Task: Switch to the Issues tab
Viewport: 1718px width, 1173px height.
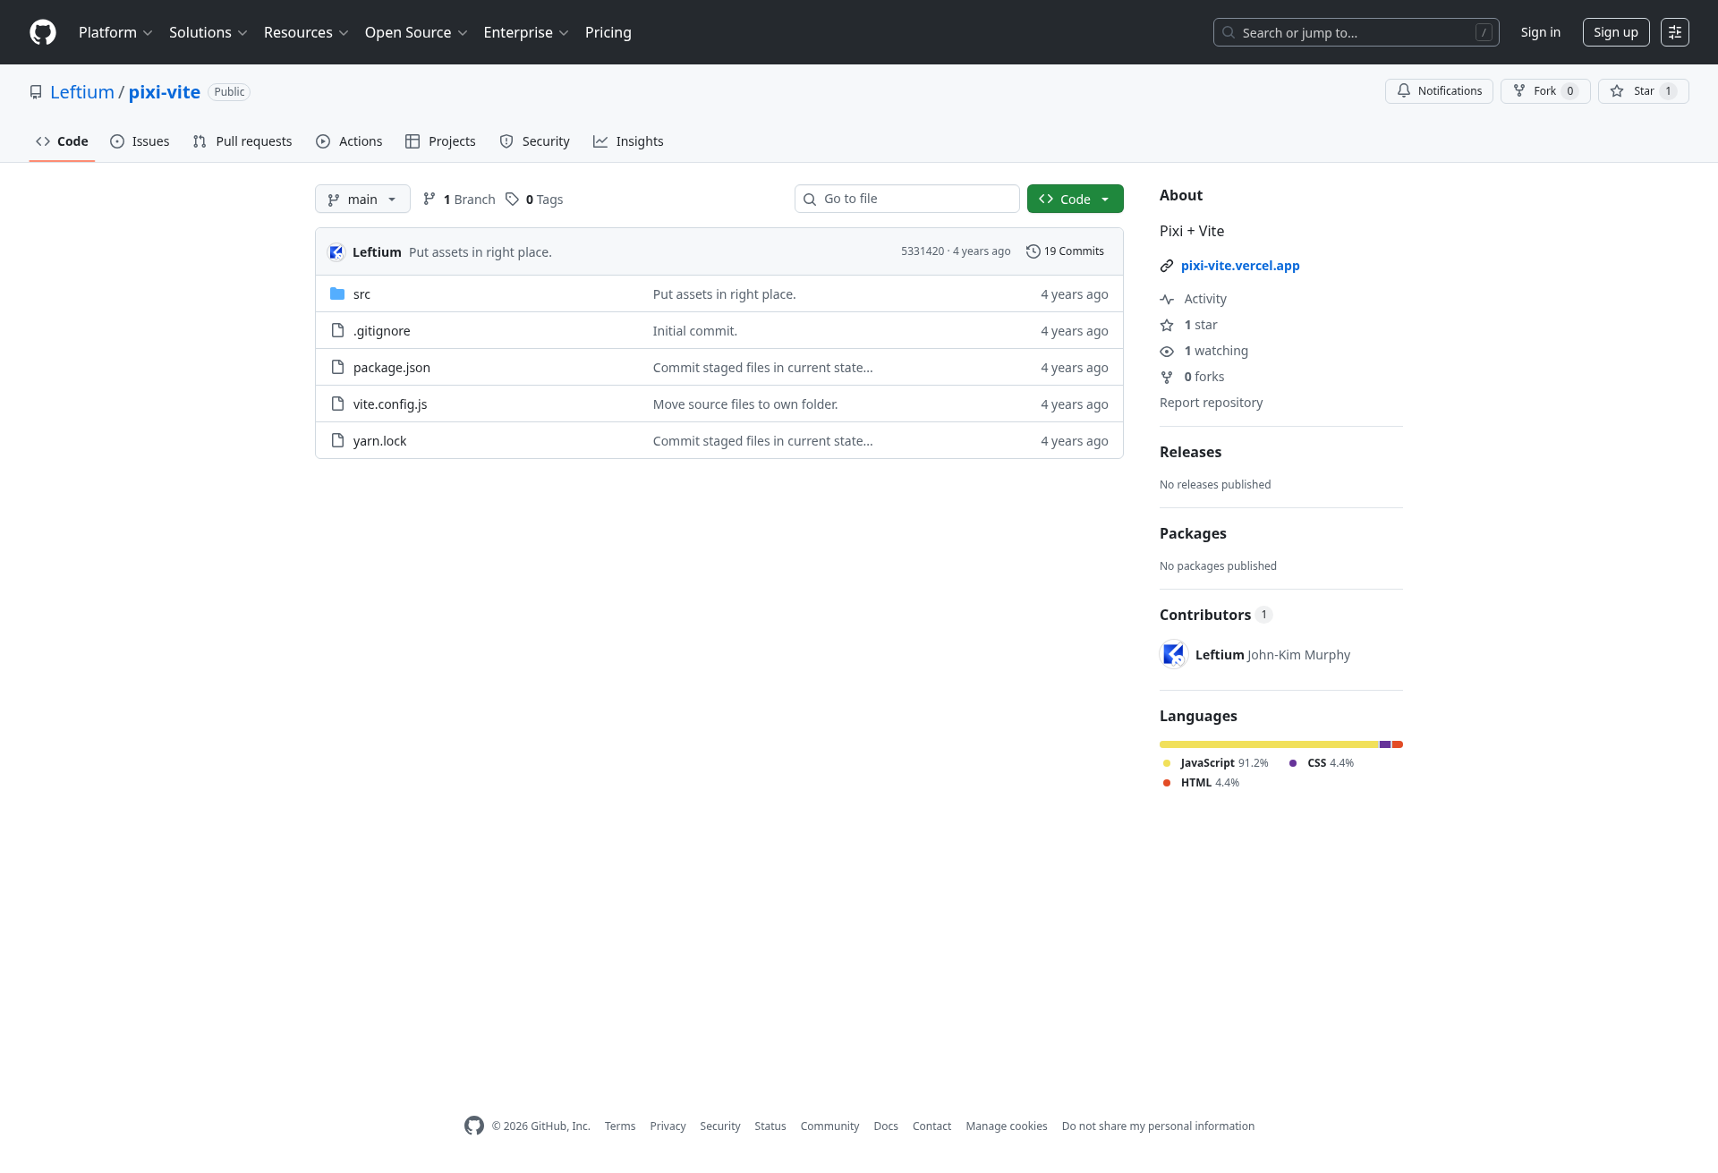Action: 140,141
